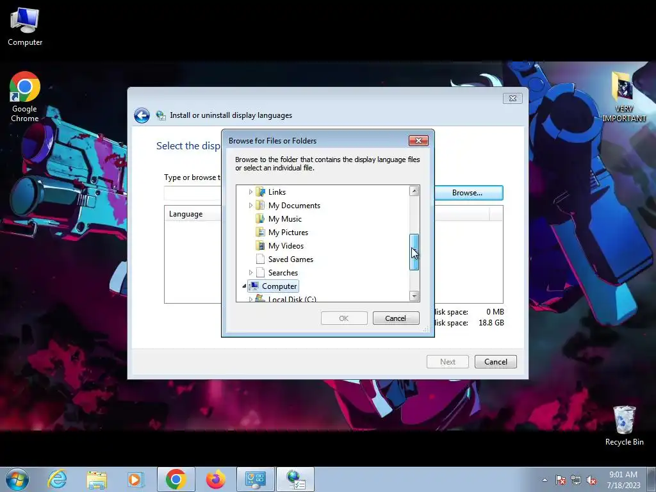
Task: Select My Music in the folder tree
Action: point(285,219)
